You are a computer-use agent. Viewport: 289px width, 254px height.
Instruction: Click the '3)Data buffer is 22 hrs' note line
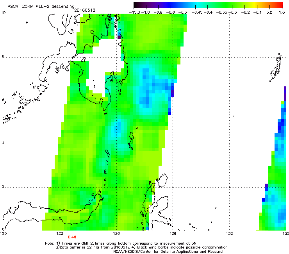click(141, 247)
